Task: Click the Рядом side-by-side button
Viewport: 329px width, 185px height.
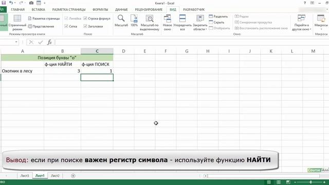Action: [x=242, y=16]
